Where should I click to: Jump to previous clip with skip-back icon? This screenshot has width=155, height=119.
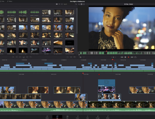pos(122,57)
